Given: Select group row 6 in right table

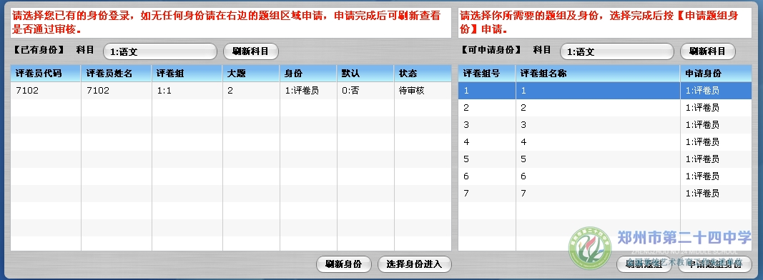Looking at the screenshot, I should click(x=605, y=176).
